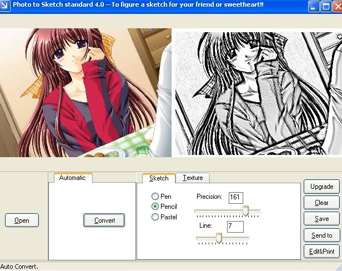
Task: Clear the images with Clear button
Action: pyautogui.click(x=321, y=203)
